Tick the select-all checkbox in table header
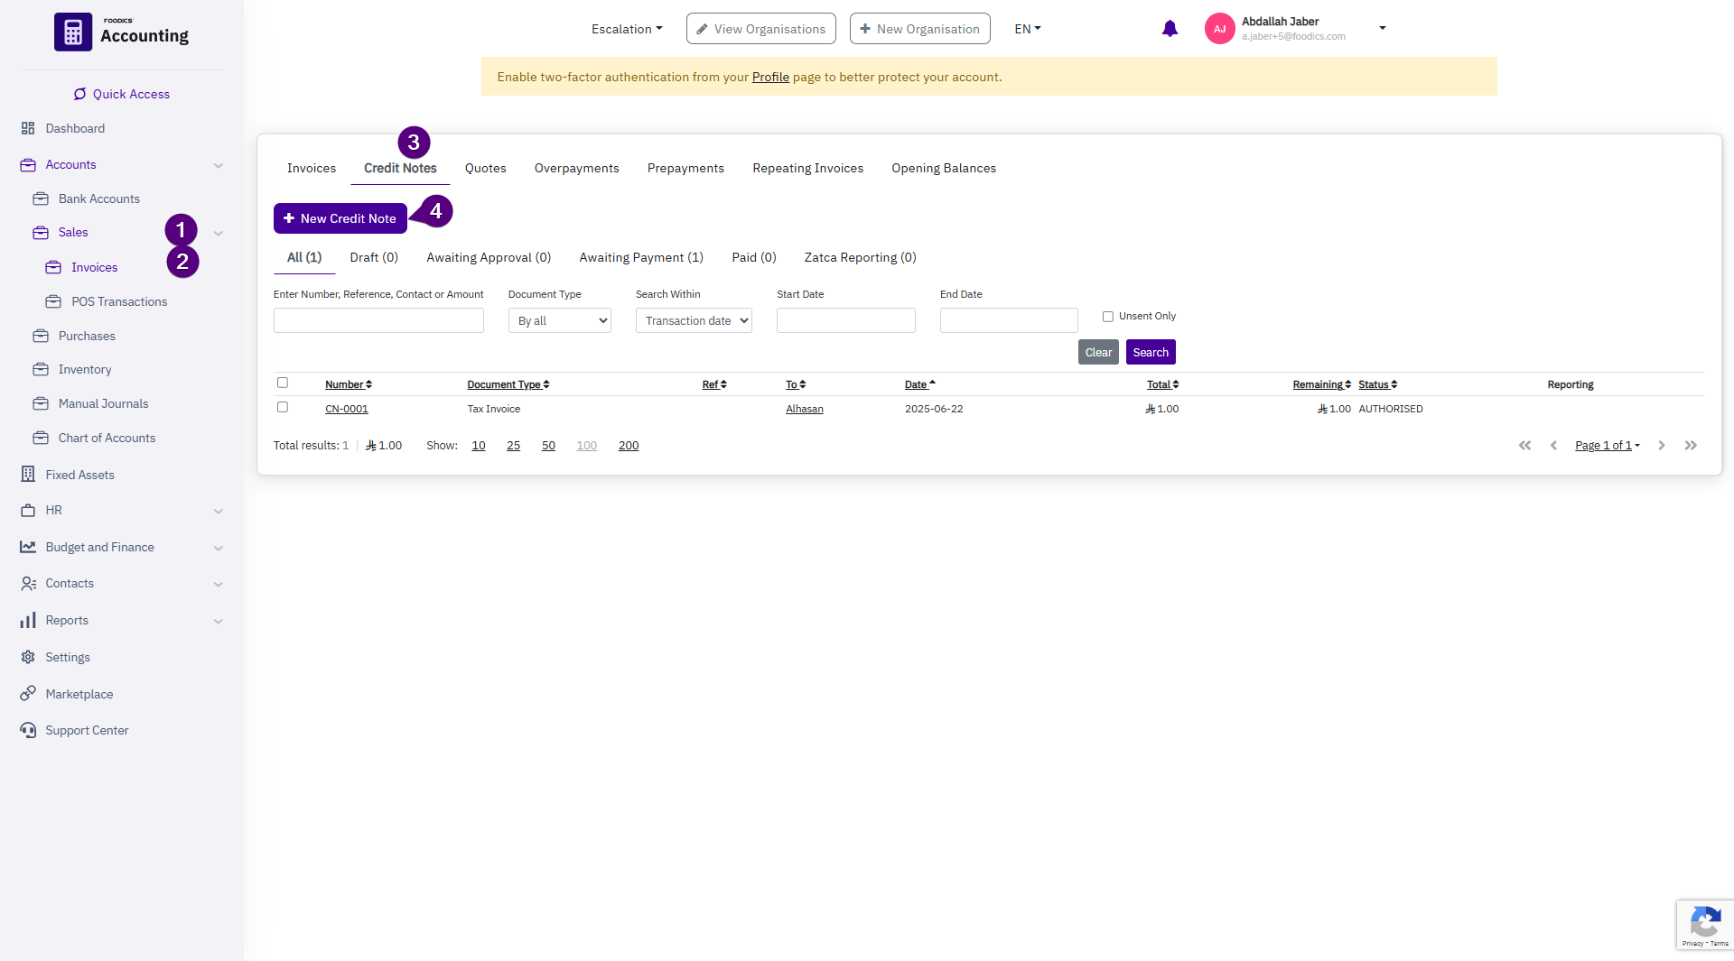The width and height of the screenshot is (1734, 961). 283,383
